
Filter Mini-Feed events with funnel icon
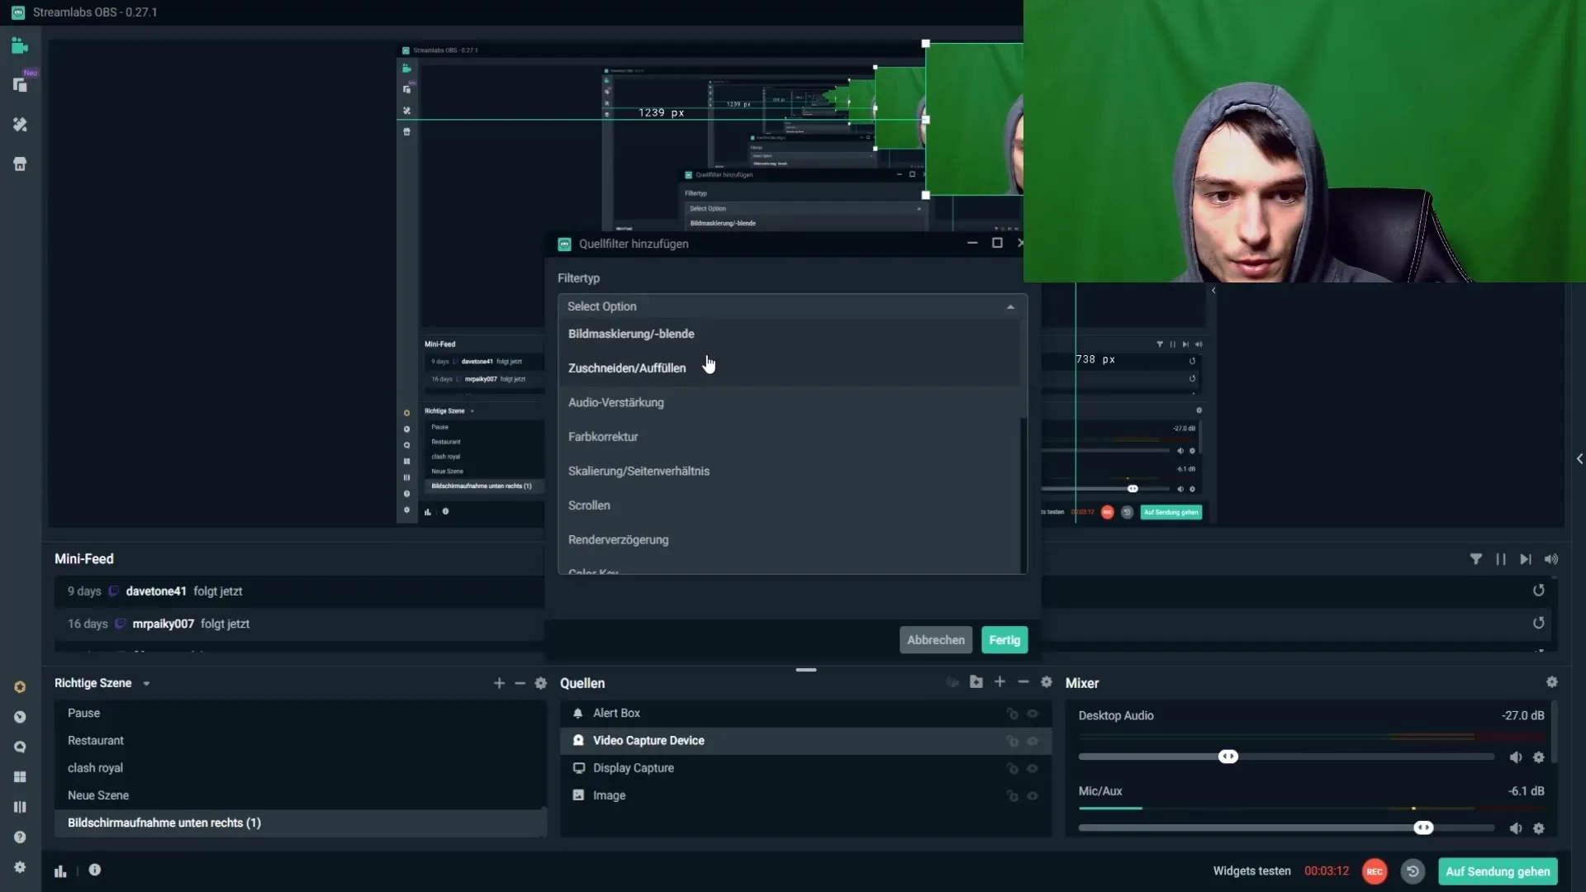point(1476,559)
